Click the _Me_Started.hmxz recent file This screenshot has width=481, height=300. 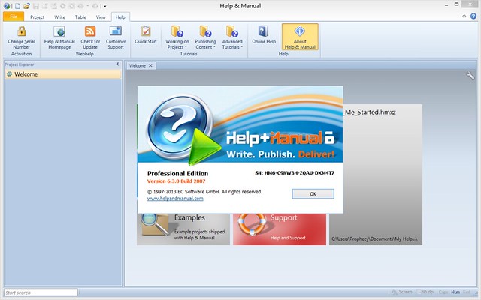pyautogui.click(x=369, y=112)
